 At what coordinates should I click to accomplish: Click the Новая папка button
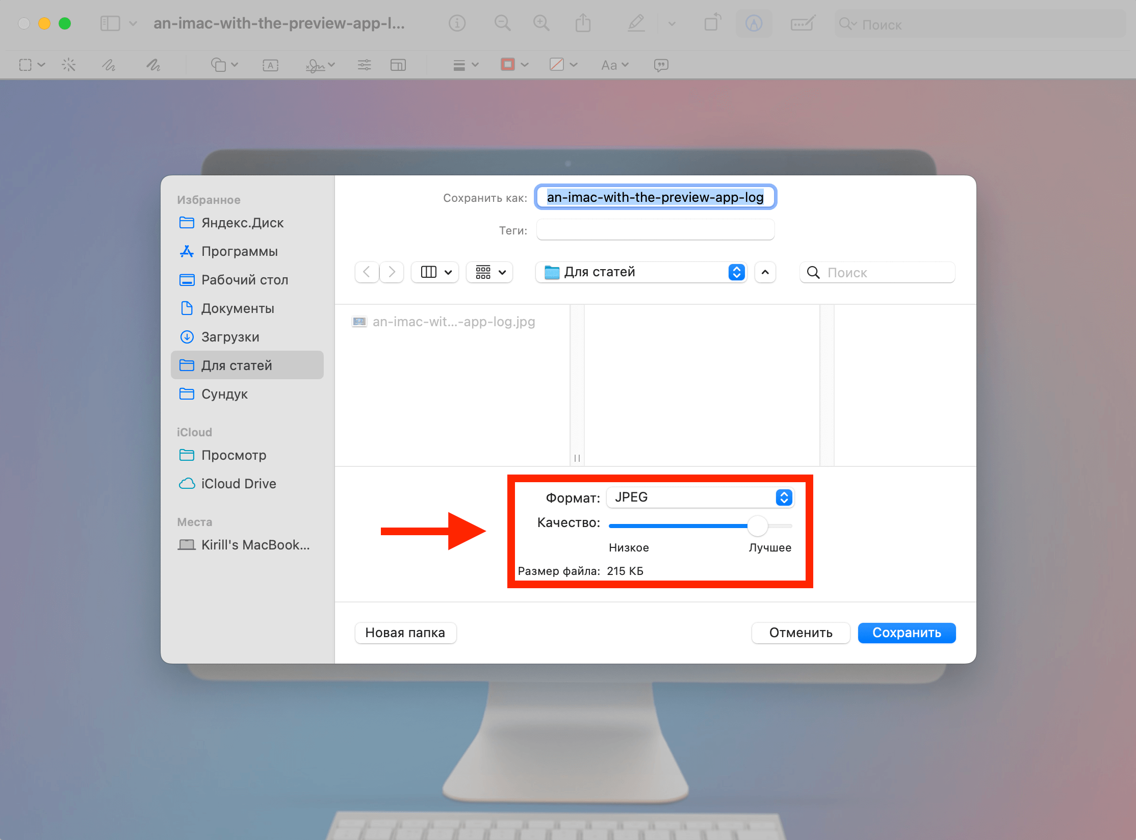405,633
